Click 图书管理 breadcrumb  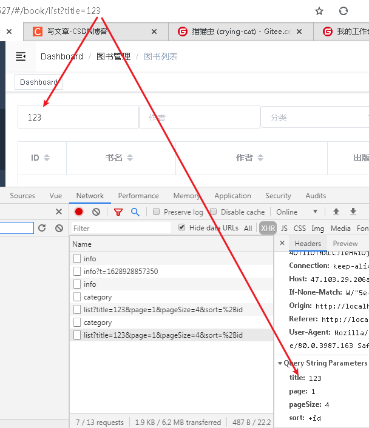pyautogui.click(x=113, y=56)
